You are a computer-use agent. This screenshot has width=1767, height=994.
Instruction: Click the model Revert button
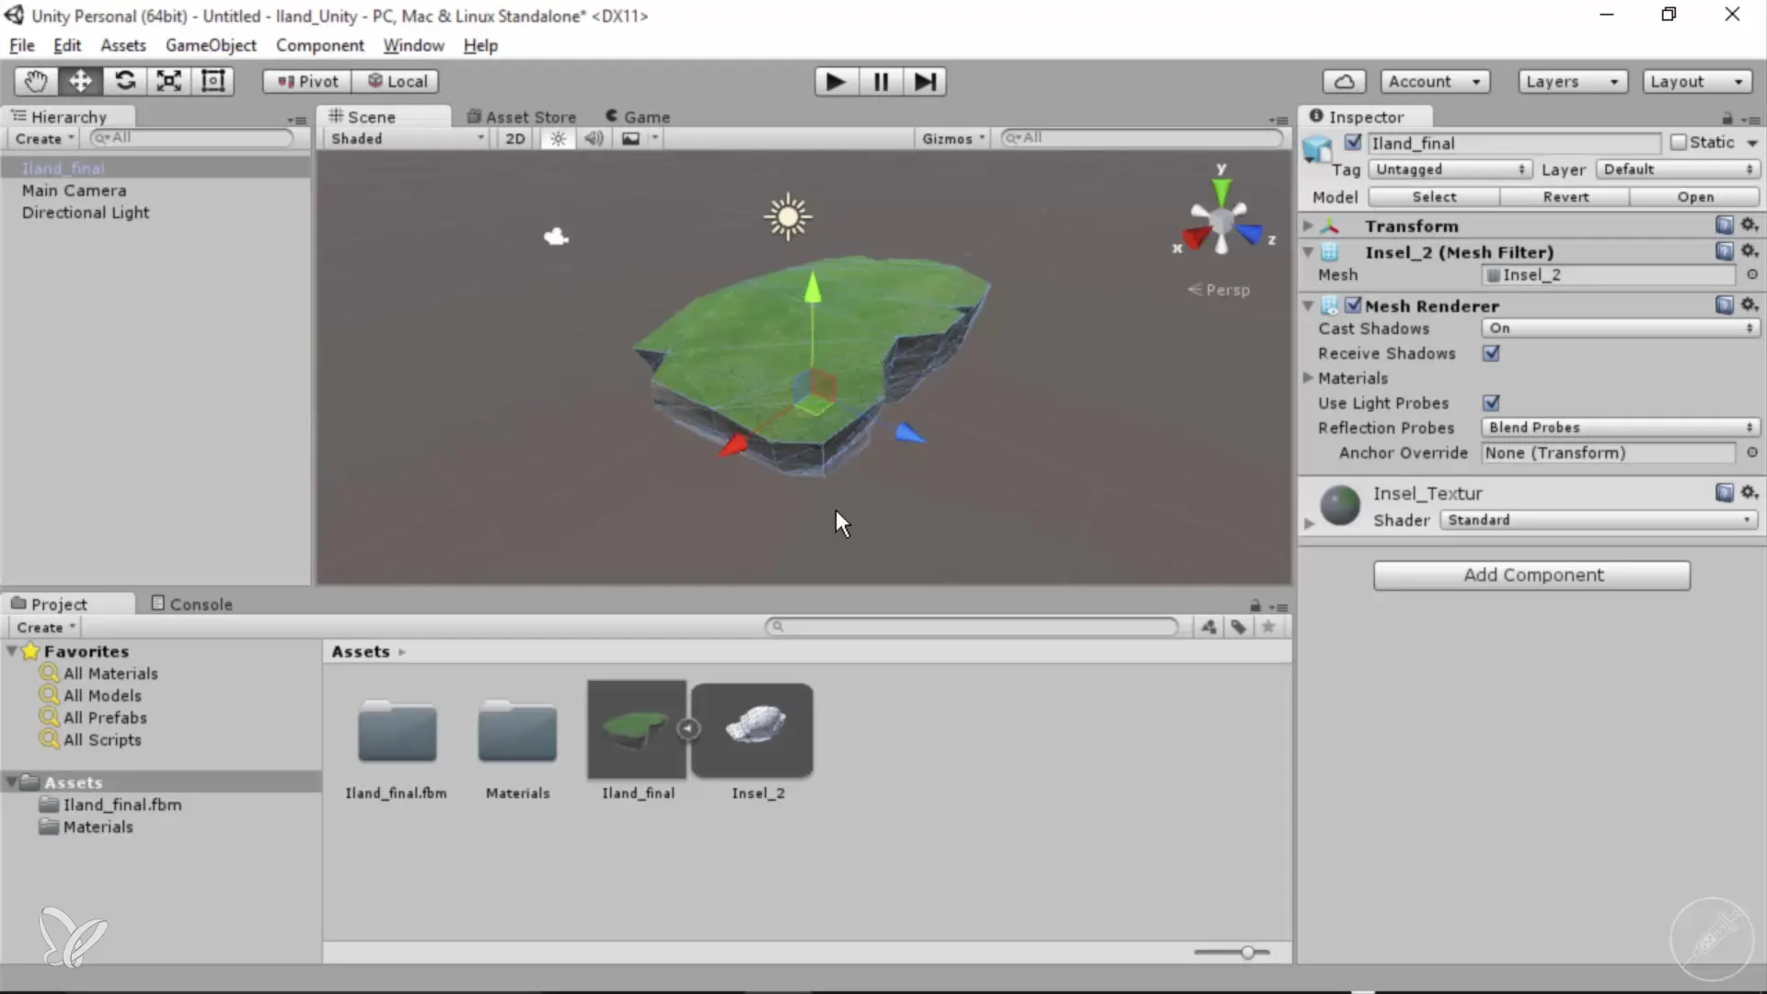point(1565,197)
